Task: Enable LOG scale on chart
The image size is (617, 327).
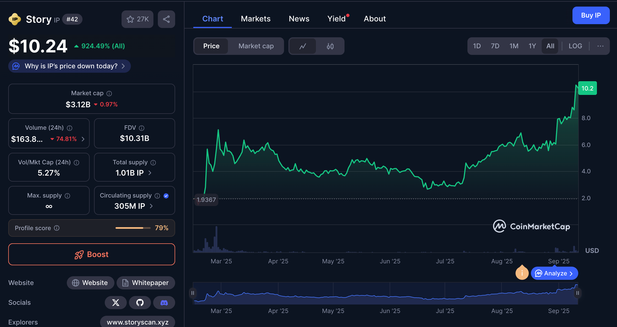Action: pos(575,46)
